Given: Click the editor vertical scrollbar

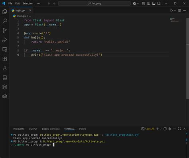Looking at the screenshot, I should (187, 59).
